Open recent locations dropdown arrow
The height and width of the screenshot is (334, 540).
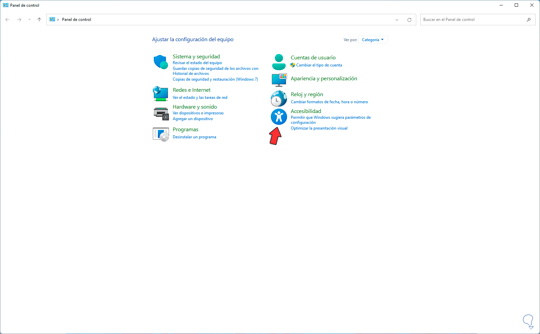(29, 20)
